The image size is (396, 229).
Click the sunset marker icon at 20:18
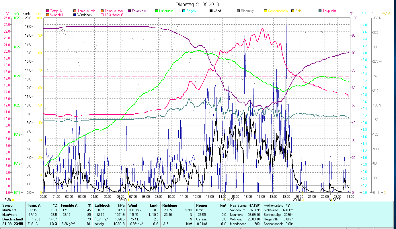303,200
